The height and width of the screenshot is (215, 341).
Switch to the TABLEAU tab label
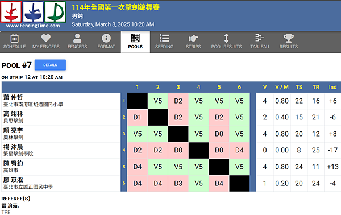(260, 47)
